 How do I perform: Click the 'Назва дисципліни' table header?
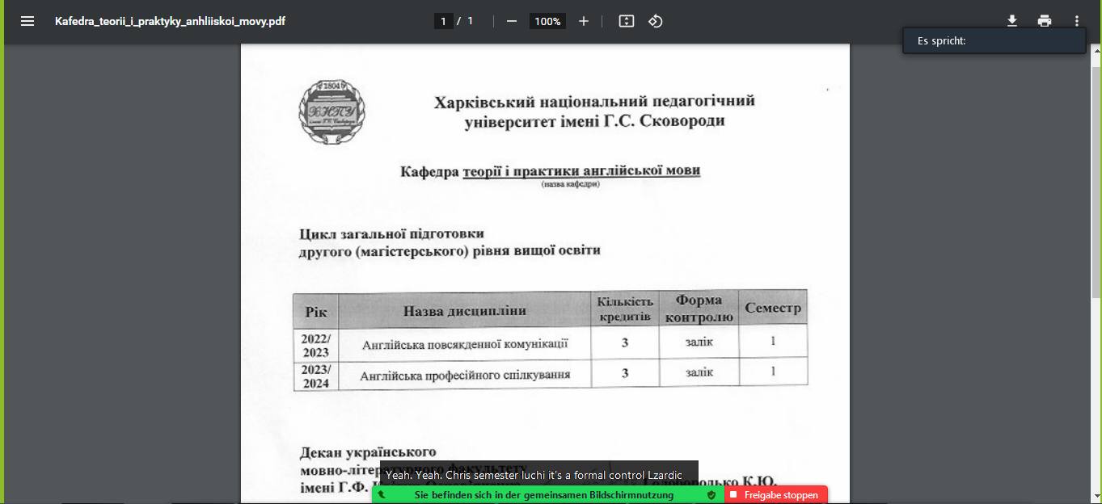(x=465, y=310)
